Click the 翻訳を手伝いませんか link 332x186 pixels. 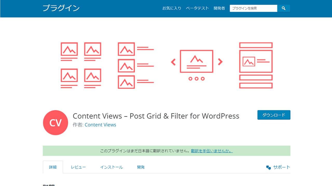pyautogui.click(x=212, y=151)
